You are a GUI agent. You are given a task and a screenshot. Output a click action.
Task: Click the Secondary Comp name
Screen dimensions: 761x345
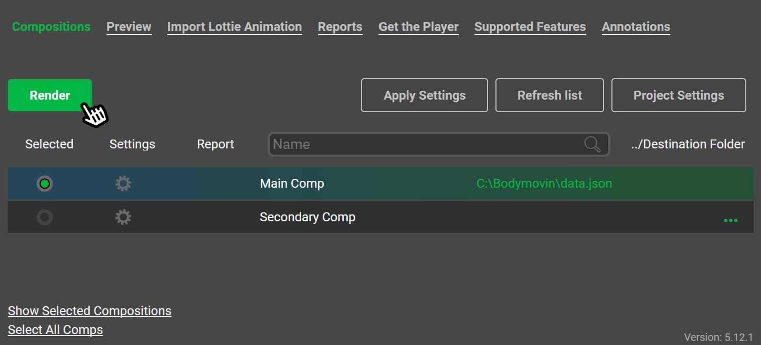pyautogui.click(x=308, y=217)
